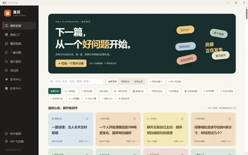Go to 发布中心 with the paper-plane icon
This screenshot has width=248, height=155.
[19, 80]
